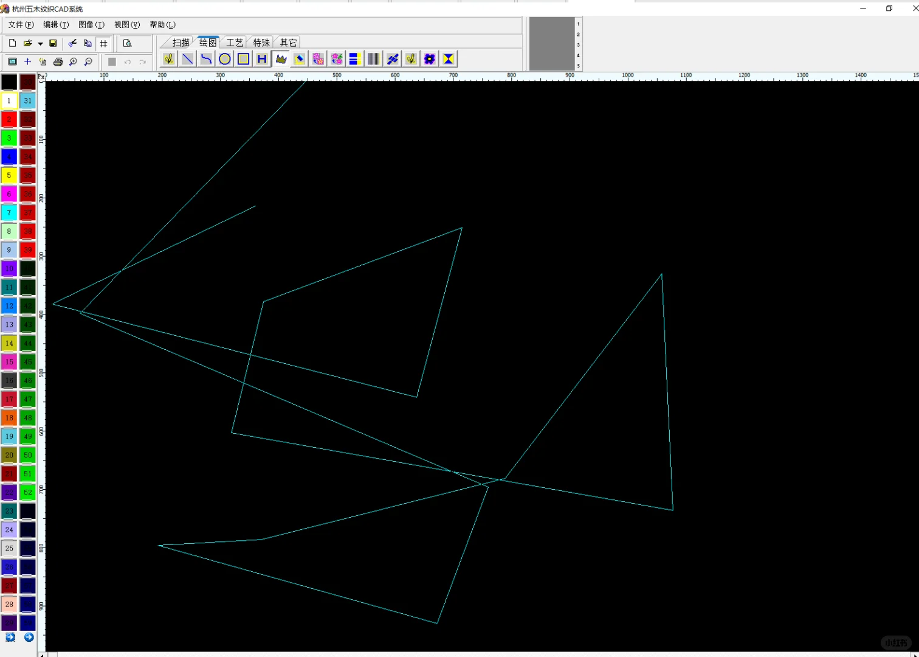
Task: Toggle the grid display icon
Action: (x=103, y=43)
